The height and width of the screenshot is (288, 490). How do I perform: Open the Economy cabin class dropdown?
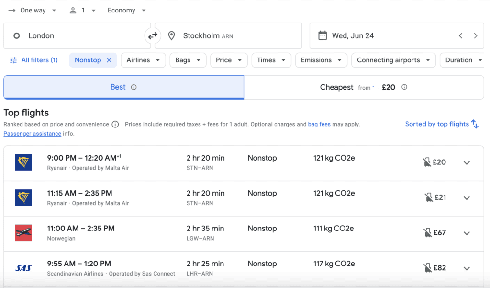point(126,10)
